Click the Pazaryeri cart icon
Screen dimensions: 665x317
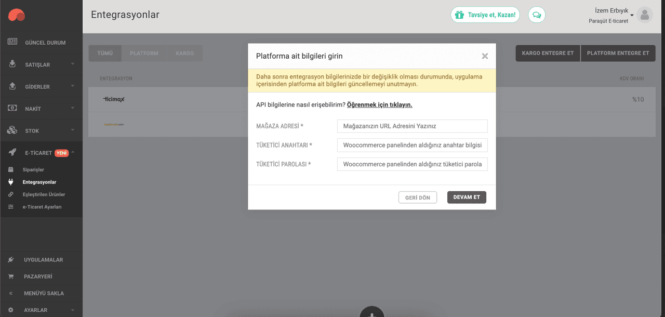(11, 276)
